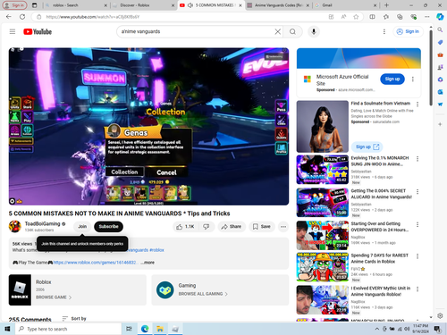
Task: Expand the description with ...more
Action: click(x=148, y=263)
